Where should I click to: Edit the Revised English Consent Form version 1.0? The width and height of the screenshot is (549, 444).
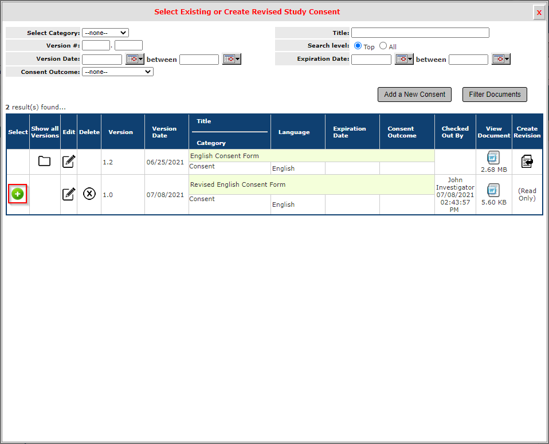pyautogui.click(x=69, y=194)
